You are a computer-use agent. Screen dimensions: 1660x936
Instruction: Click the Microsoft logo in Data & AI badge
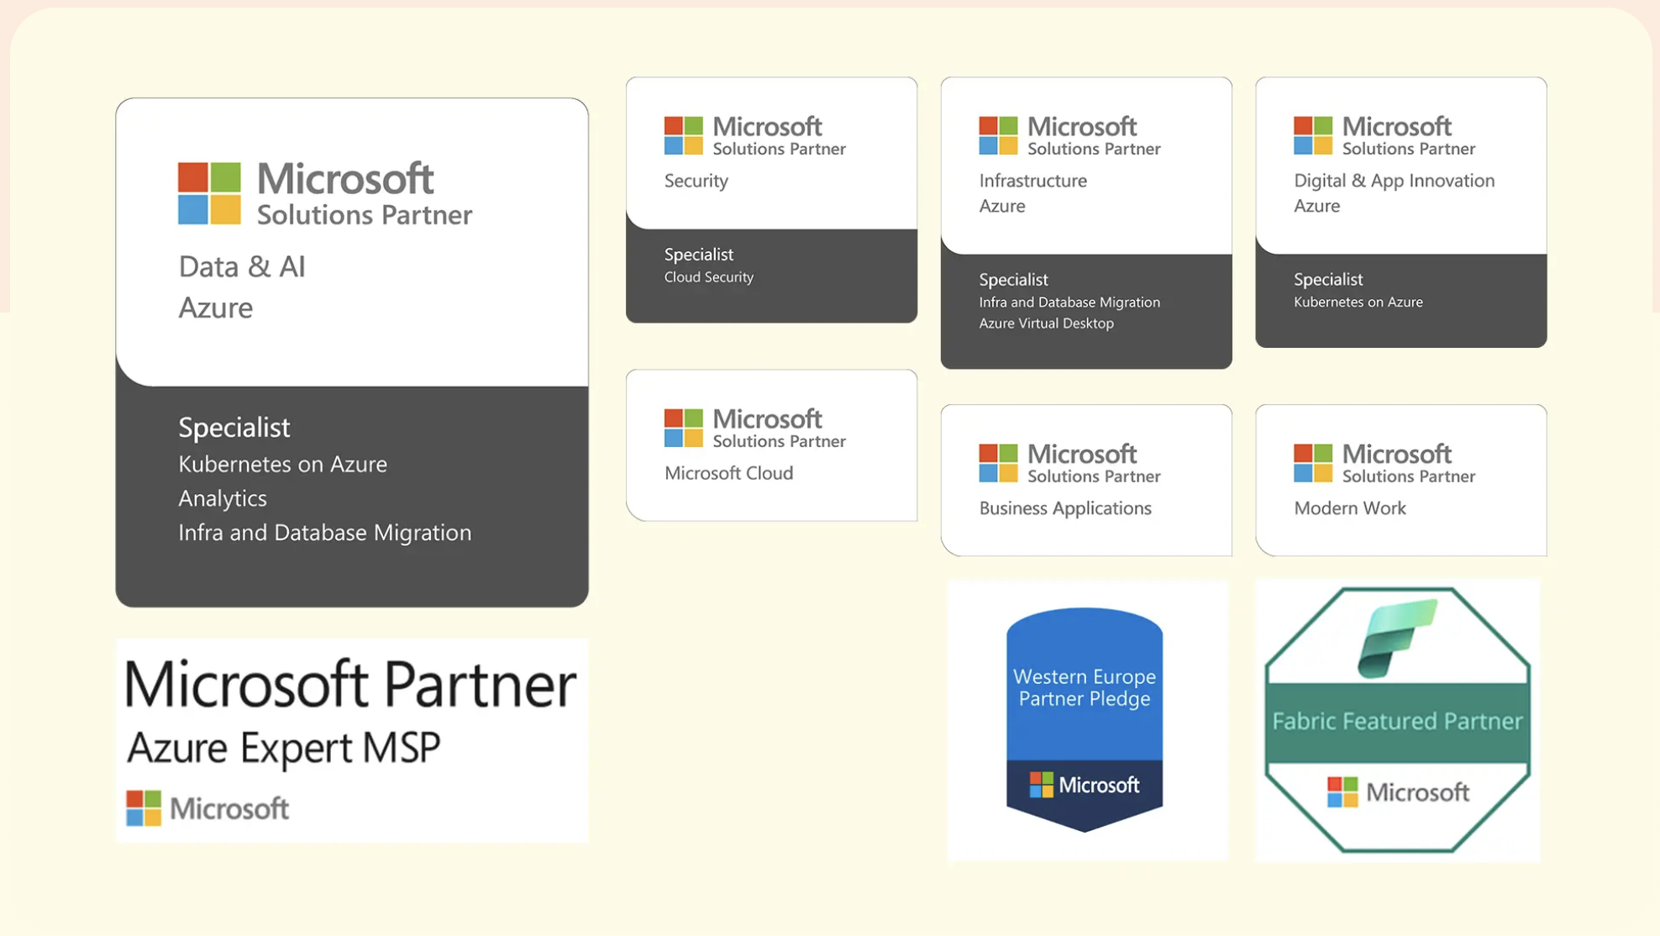click(209, 193)
